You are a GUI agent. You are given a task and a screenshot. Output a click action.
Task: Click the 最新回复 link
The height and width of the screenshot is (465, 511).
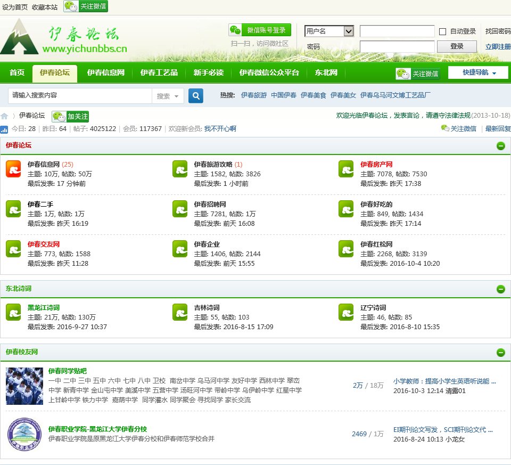point(498,129)
